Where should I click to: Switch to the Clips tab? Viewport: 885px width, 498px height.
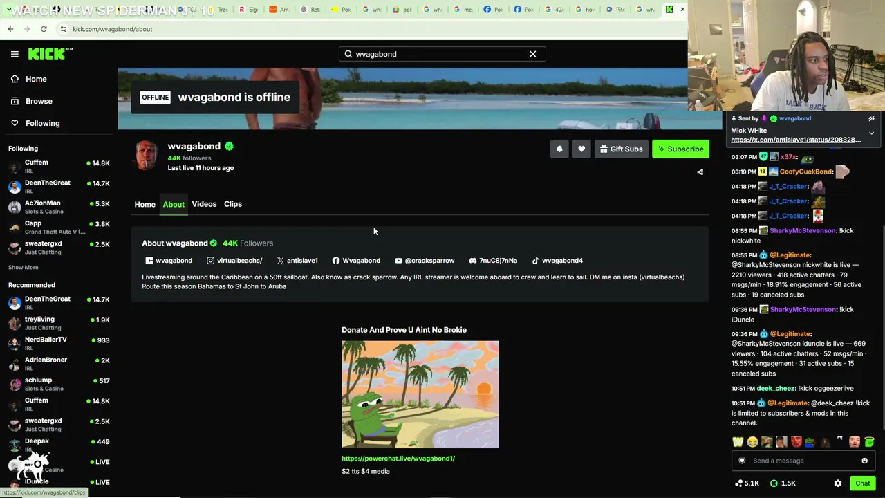pyautogui.click(x=233, y=204)
